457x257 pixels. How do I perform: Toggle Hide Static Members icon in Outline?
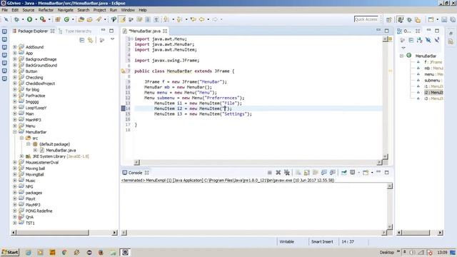[x=436, y=40]
